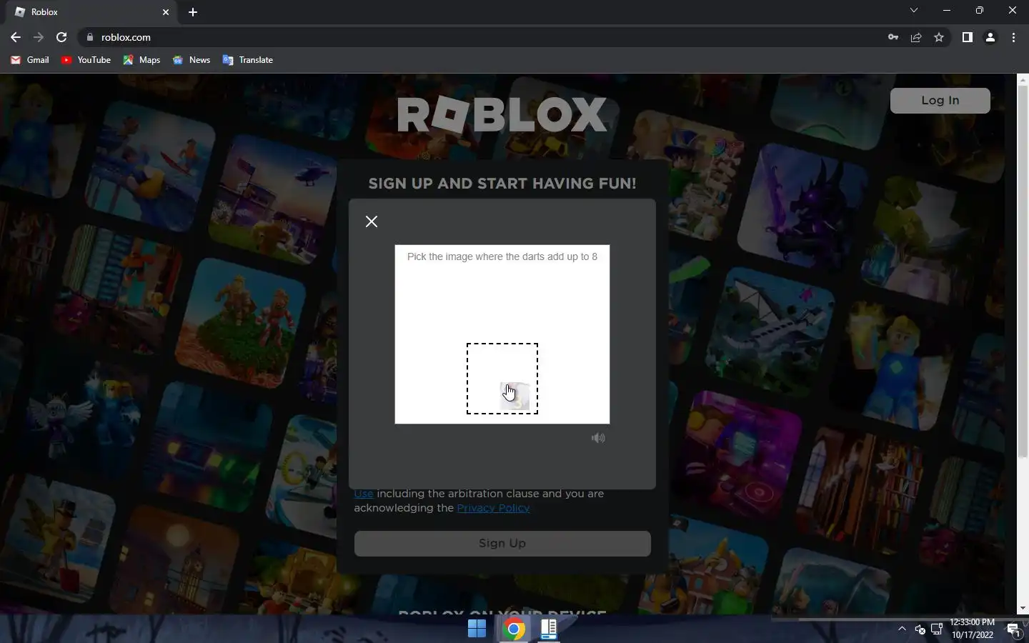
Task: Switch to the audio challenge speaker icon
Action: (598, 438)
